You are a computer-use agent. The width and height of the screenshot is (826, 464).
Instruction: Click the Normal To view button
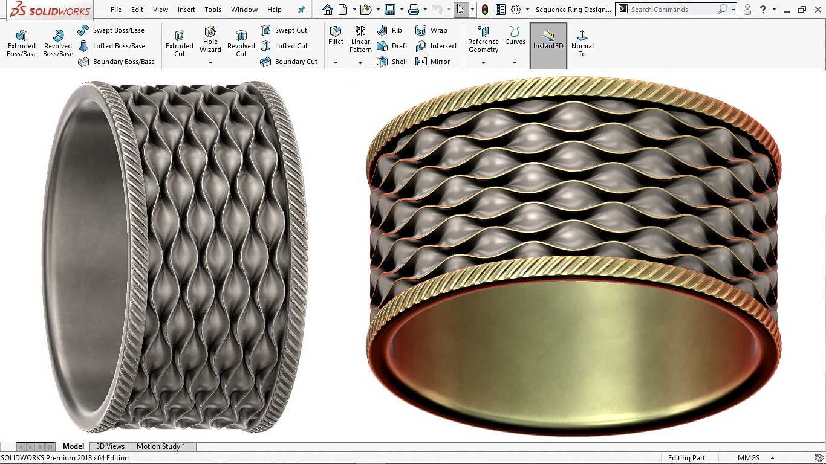tap(582, 44)
